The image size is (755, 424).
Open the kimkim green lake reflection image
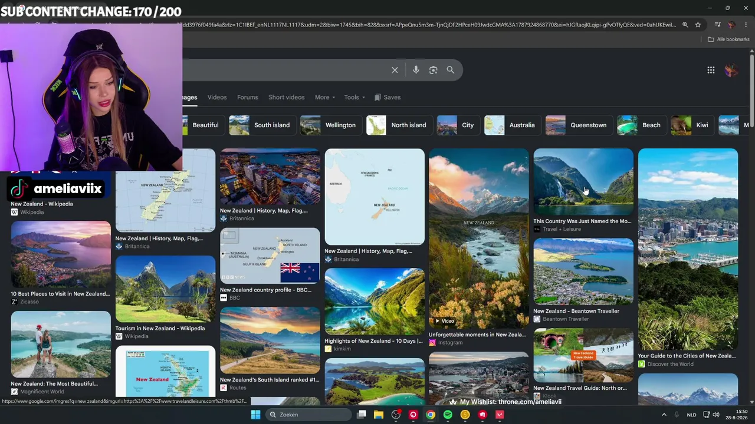pos(375,302)
